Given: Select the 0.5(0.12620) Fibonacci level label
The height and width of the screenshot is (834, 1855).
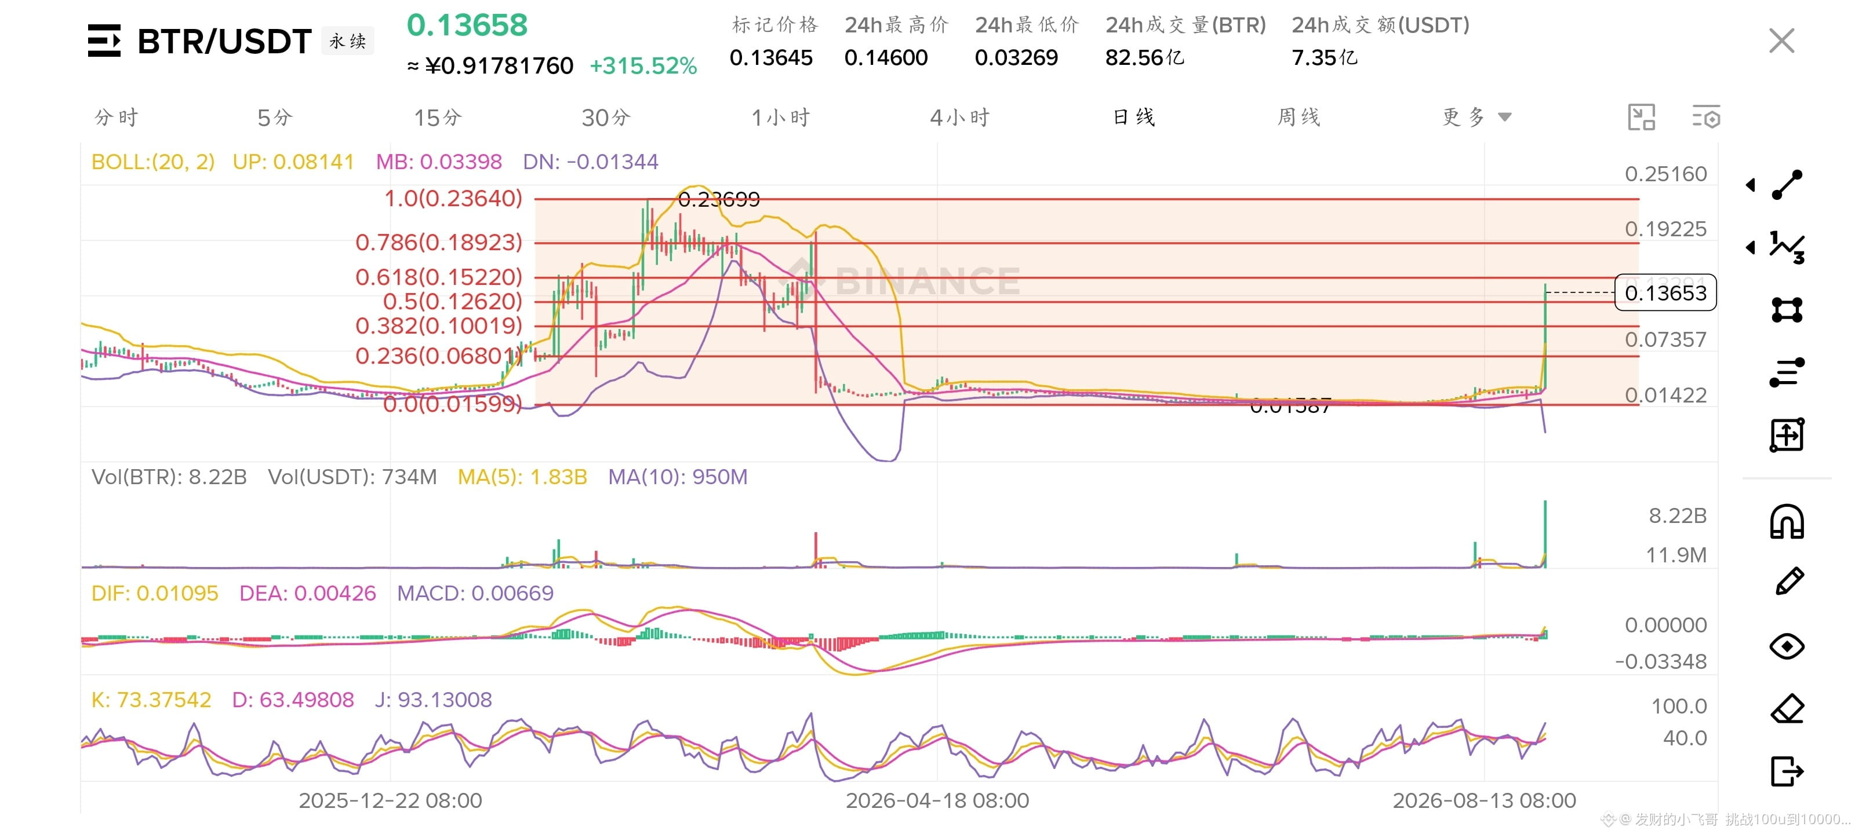Looking at the screenshot, I should 452,302.
